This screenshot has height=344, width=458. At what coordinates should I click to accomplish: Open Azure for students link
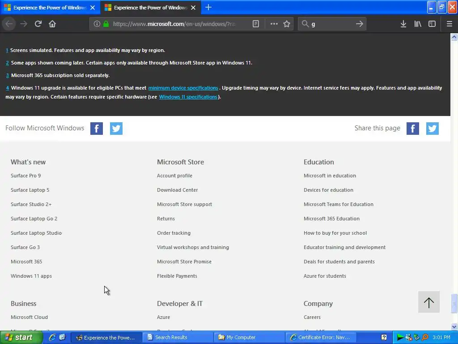pos(325,276)
